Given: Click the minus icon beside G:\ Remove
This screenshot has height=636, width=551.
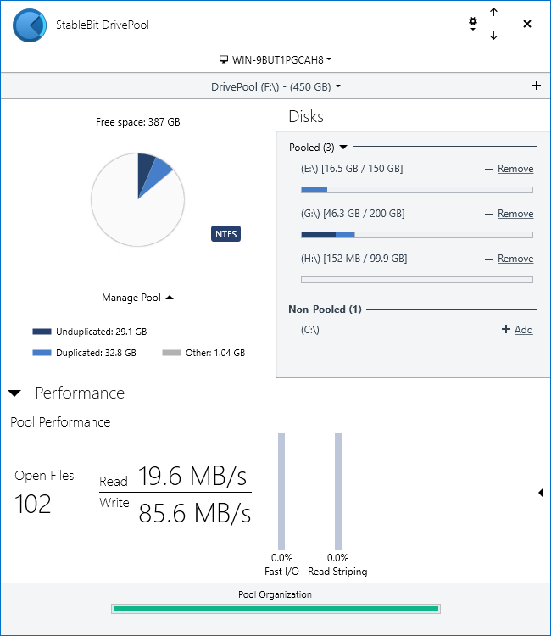Looking at the screenshot, I should 489,215.
